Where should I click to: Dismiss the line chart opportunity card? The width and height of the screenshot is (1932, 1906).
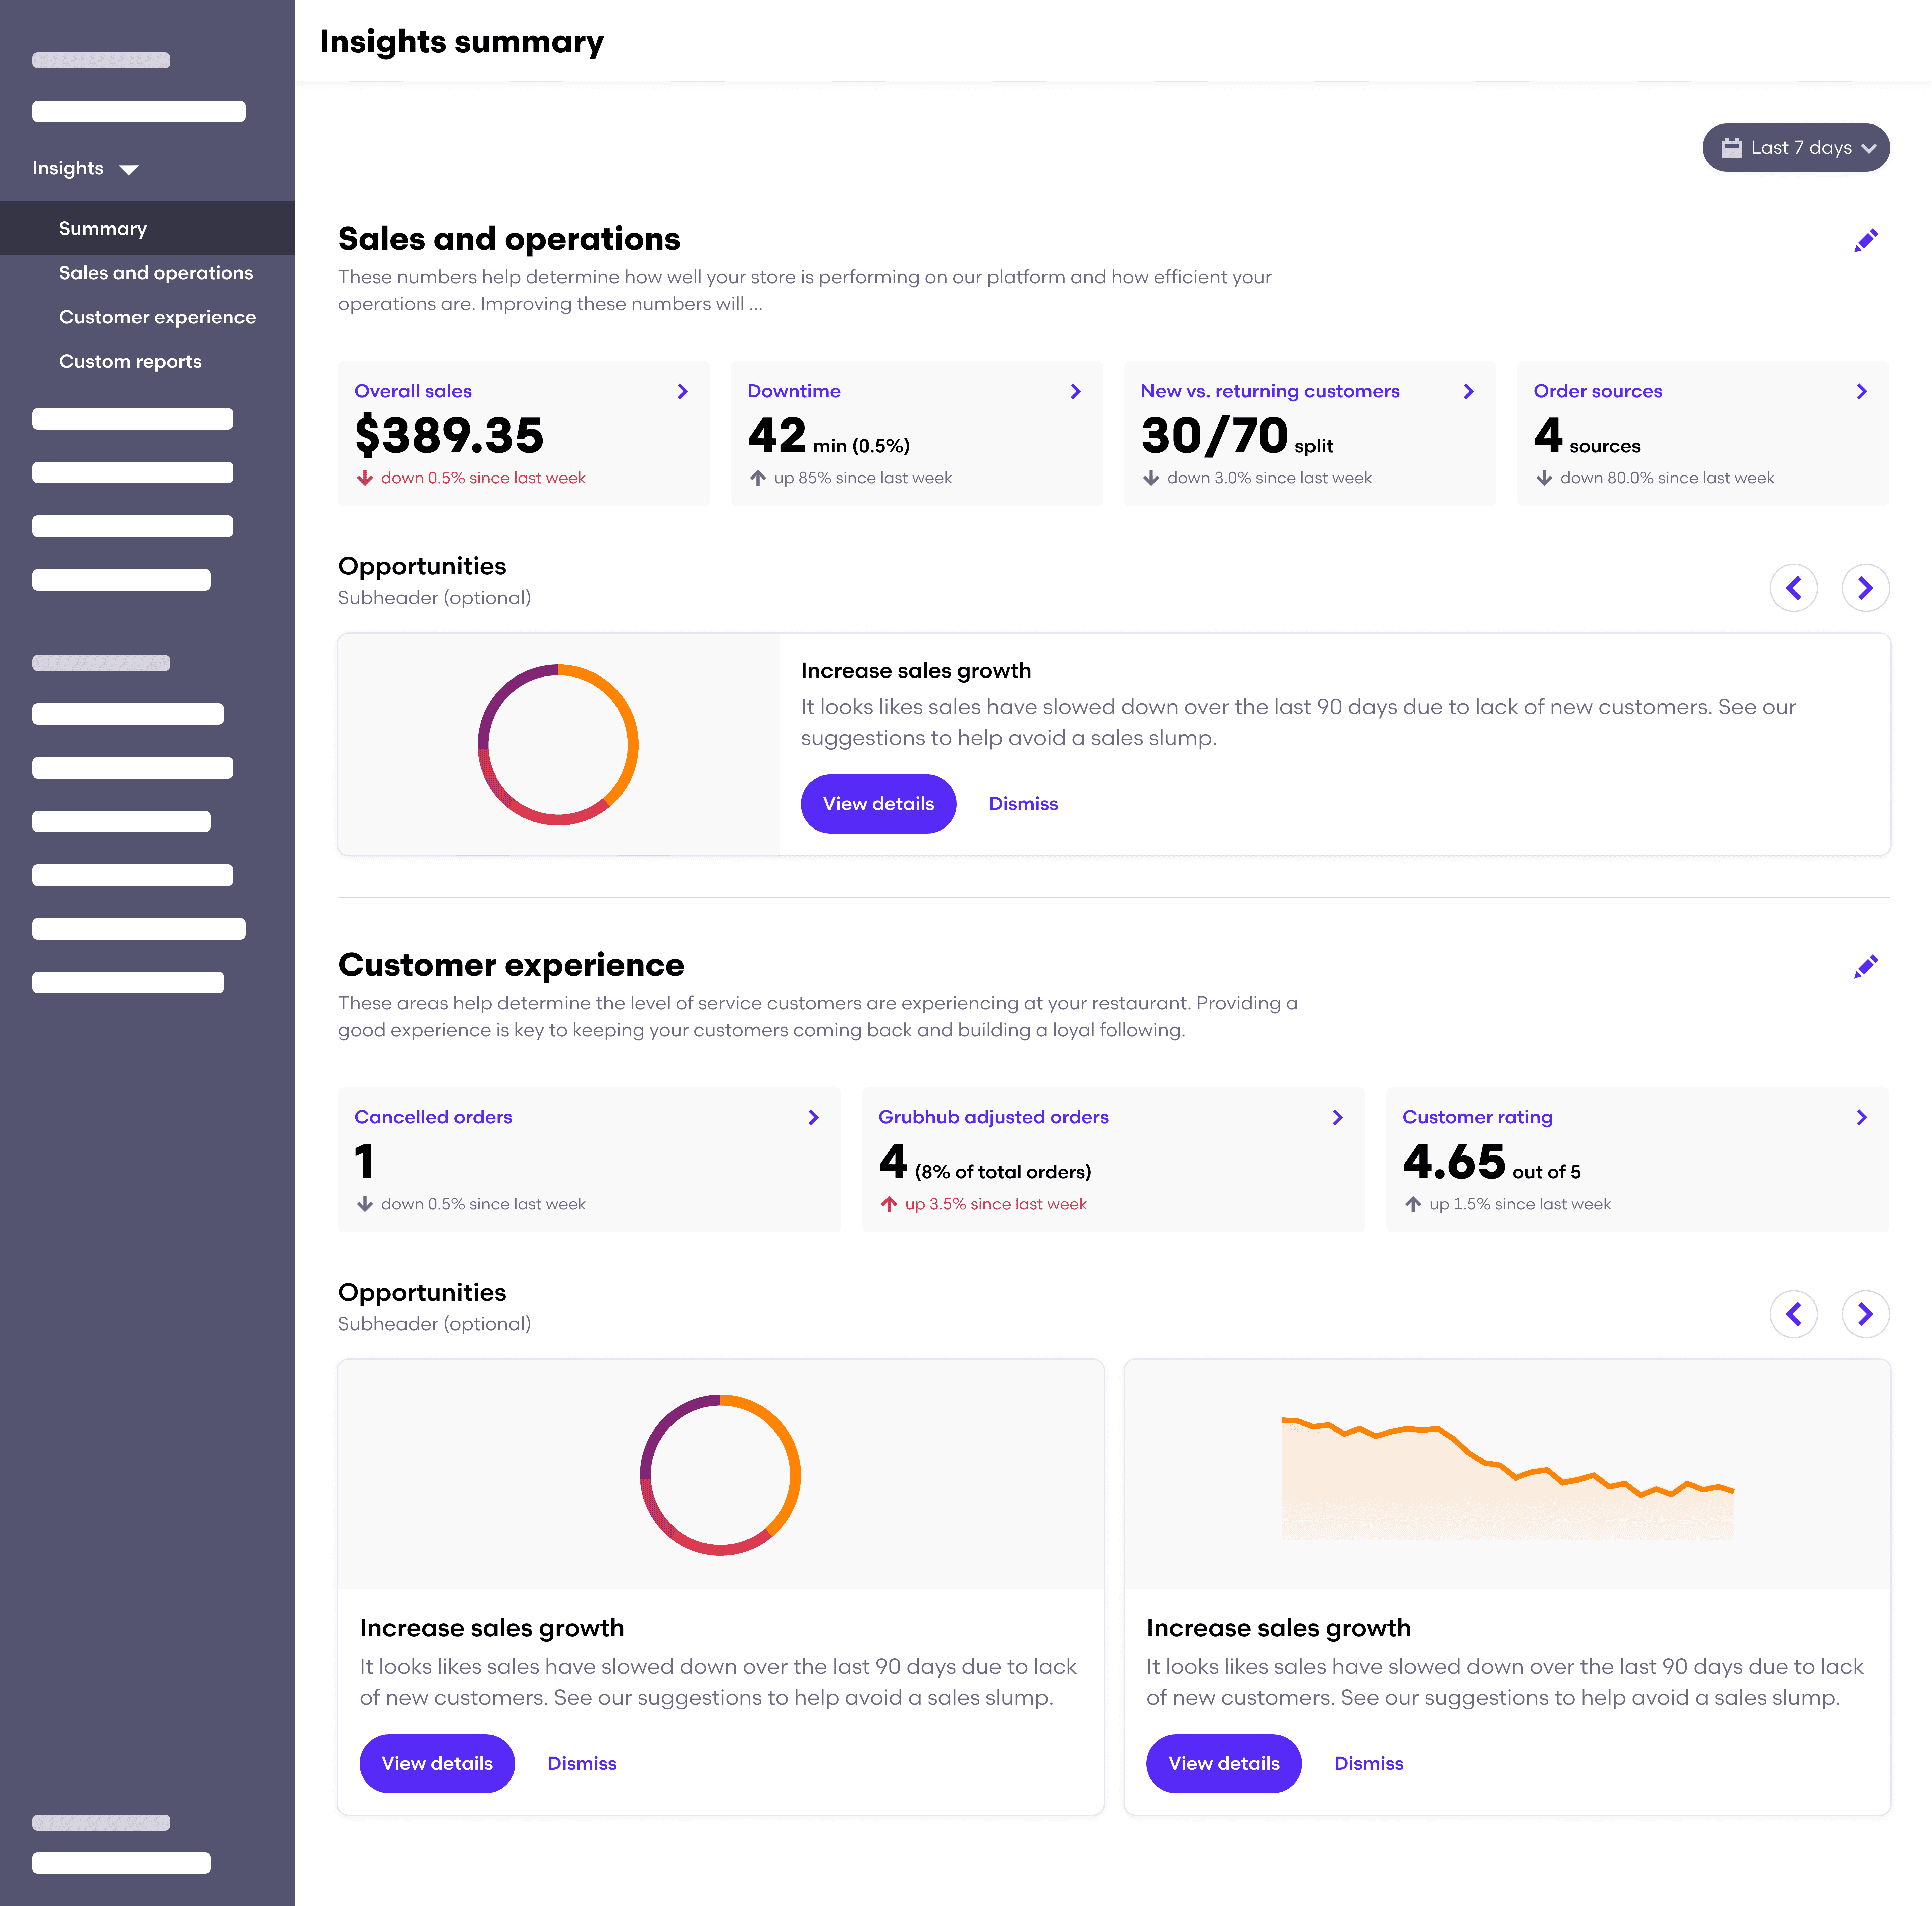click(1368, 1764)
